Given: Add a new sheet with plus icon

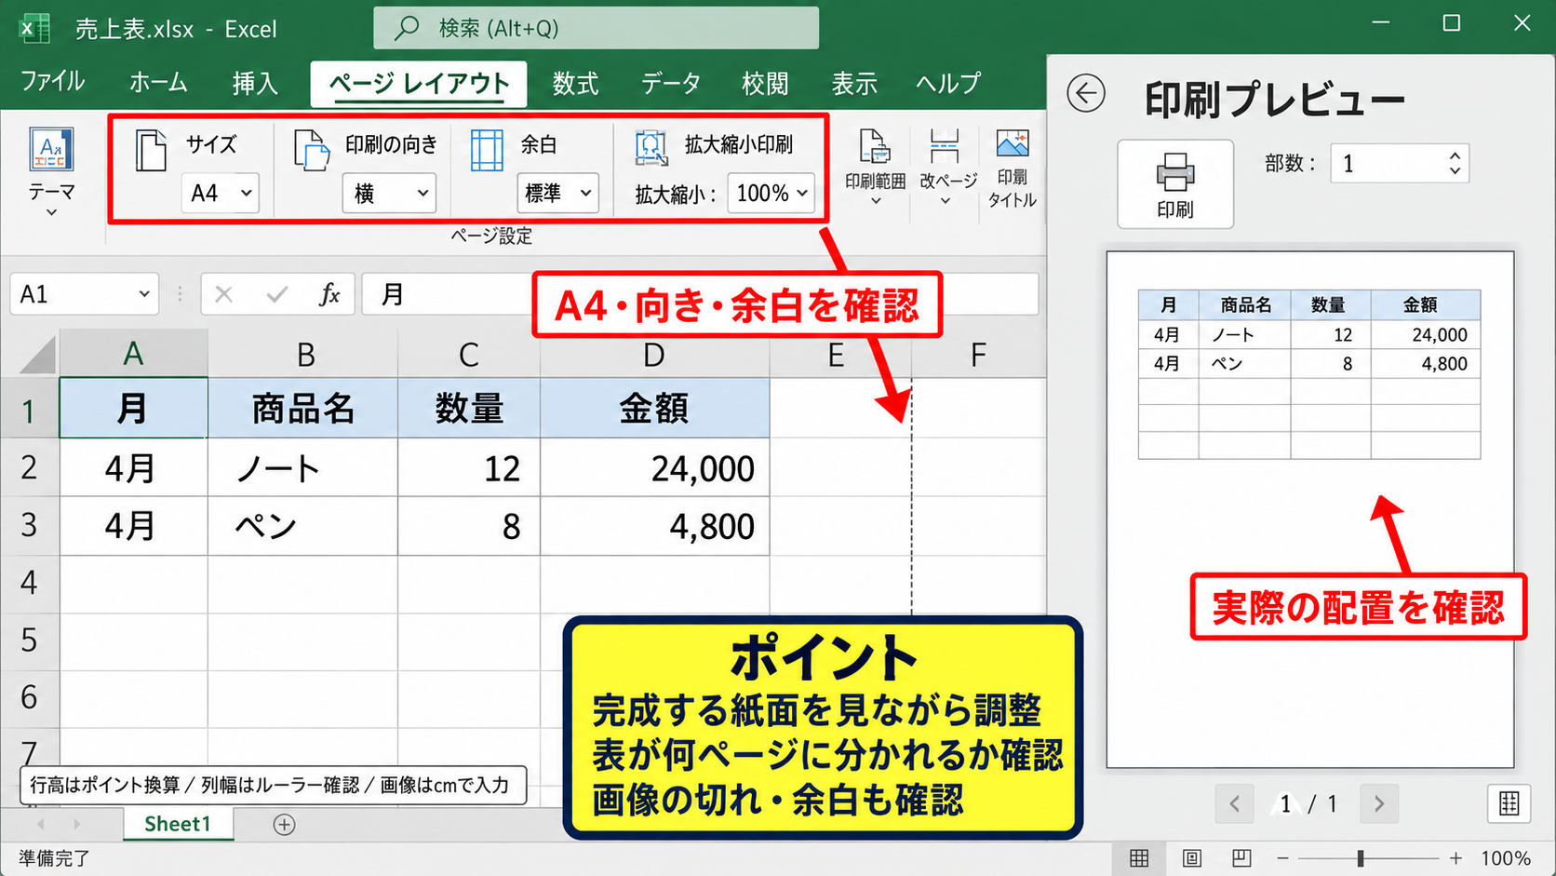Looking at the screenshot, I should point(284,825).
